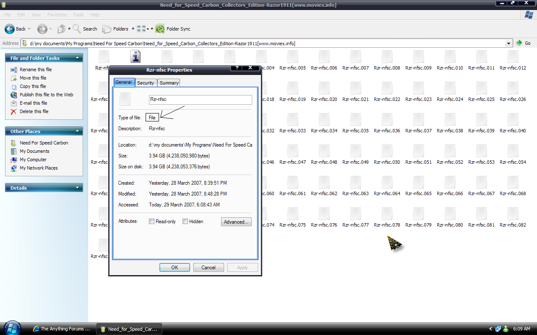
Task: Open the Tools menu
Action: 78,15
